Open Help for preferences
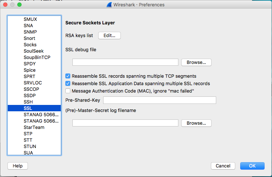272x177 pixels. 18,166
